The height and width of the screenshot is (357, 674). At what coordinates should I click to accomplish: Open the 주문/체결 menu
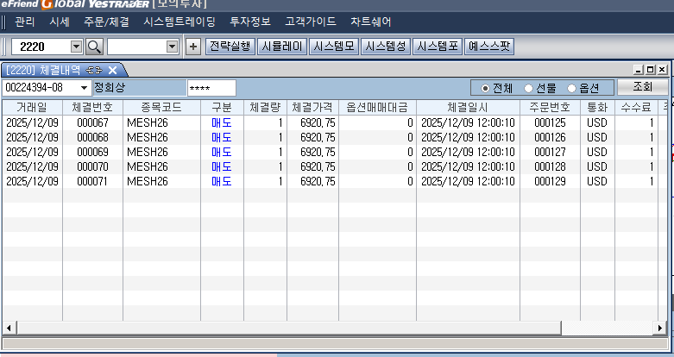coord(106,21)
